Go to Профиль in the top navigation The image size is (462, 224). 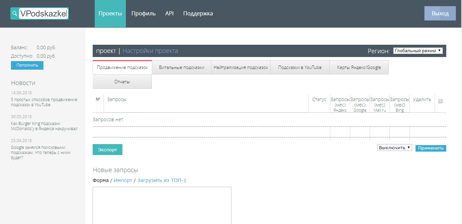coord(143,14)
